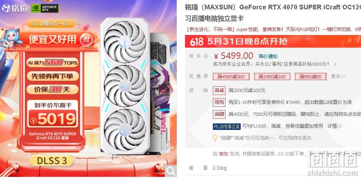Expand enterprise member subsidy arrow
The height and width of the screenshot is (179, 361).
point(335,64)
